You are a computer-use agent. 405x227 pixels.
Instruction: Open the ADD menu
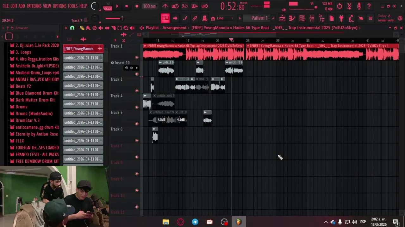coord(22,6)
